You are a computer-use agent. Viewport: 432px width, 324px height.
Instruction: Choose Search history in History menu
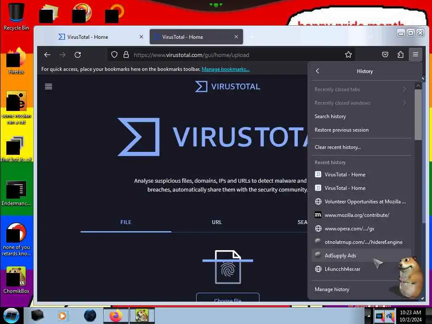[361, 116]
